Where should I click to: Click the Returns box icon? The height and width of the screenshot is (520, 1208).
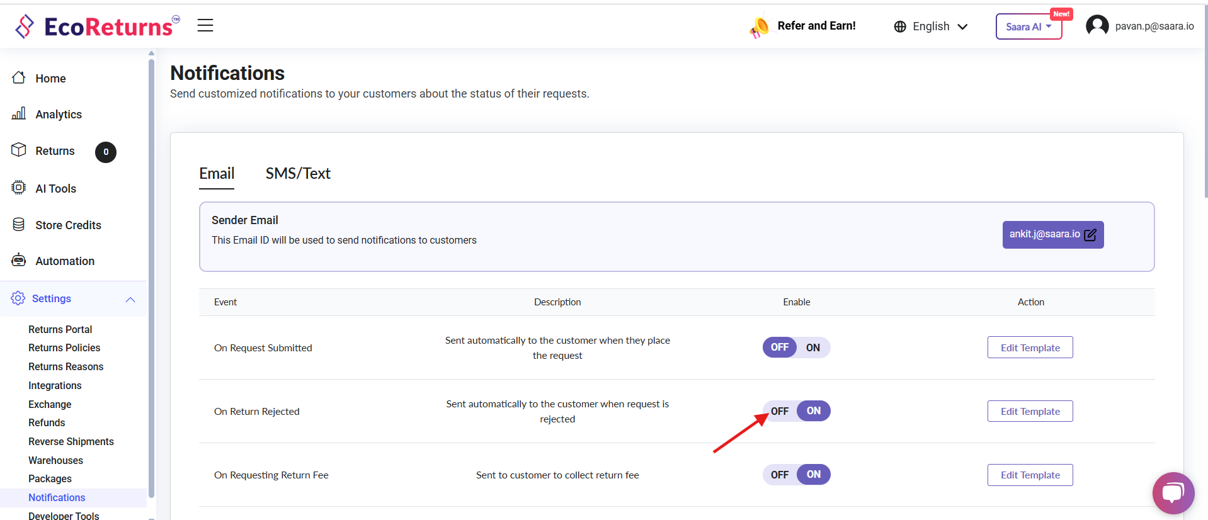point(19,150)
